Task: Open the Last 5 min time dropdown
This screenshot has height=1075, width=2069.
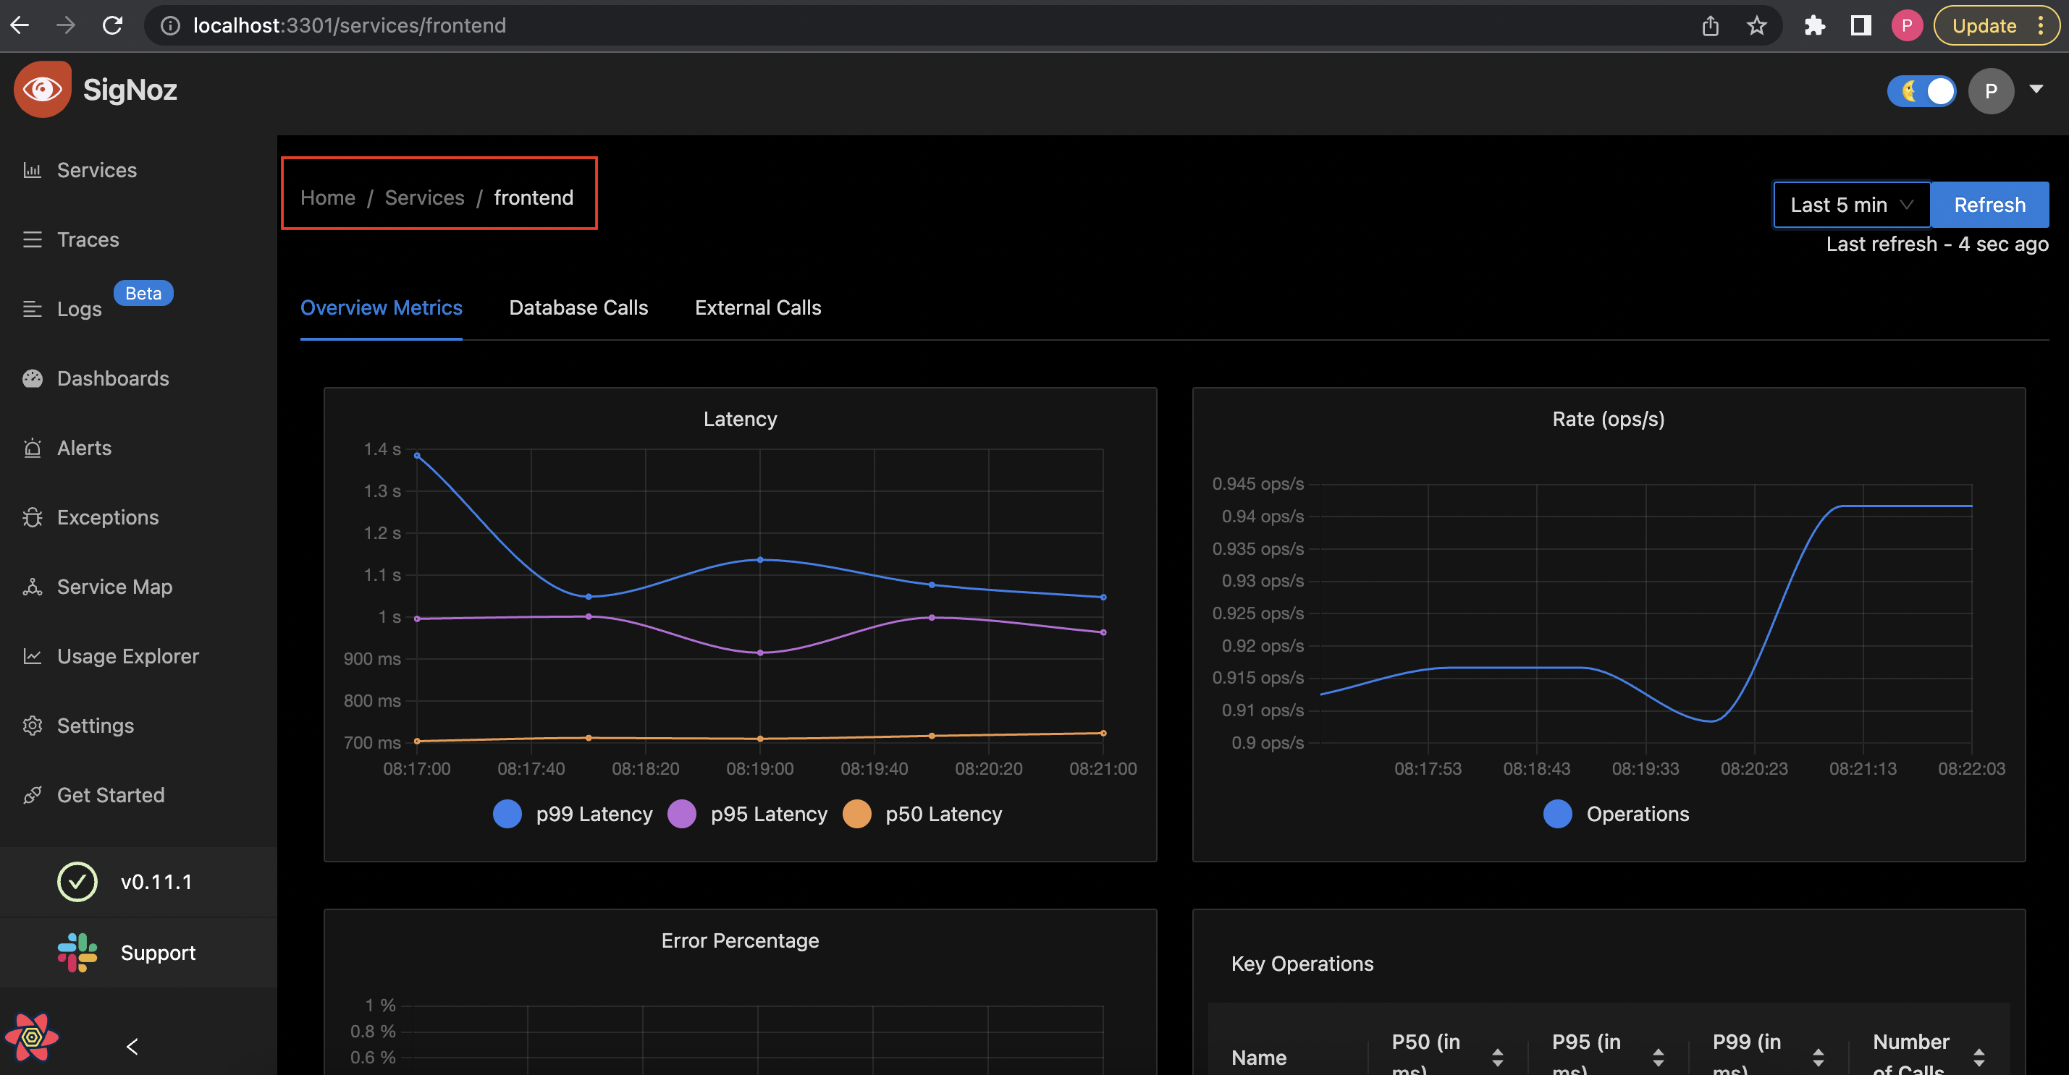Action: point(1850,205)
